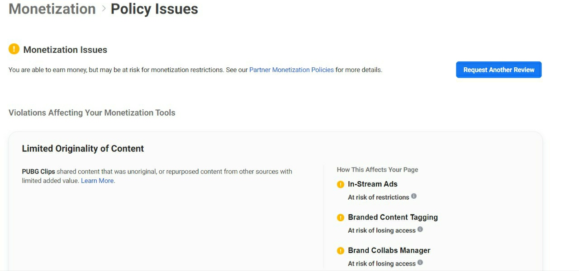This screenshot has height=271, width=579.
Task: Go back to Monetization breadcrumb
Action: (x=52, y=9)
